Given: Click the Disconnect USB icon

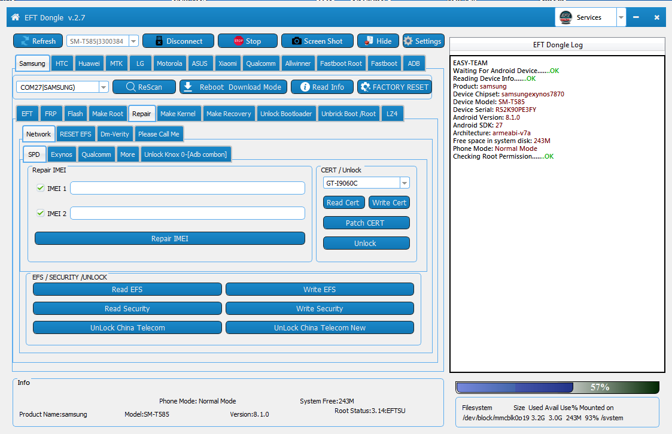Looking at the screenshot, I should coord(159,41).
